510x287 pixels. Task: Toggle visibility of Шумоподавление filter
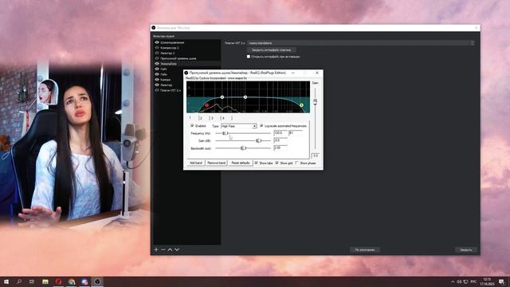157,42
